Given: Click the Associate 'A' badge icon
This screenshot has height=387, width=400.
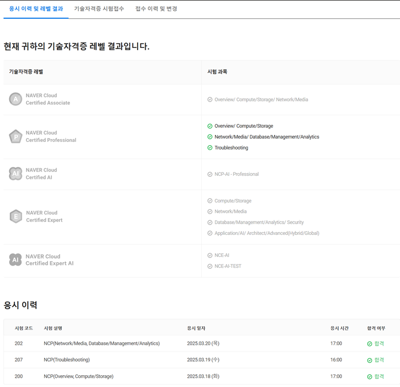Looking at the screenshot, I should click(16, 99).
